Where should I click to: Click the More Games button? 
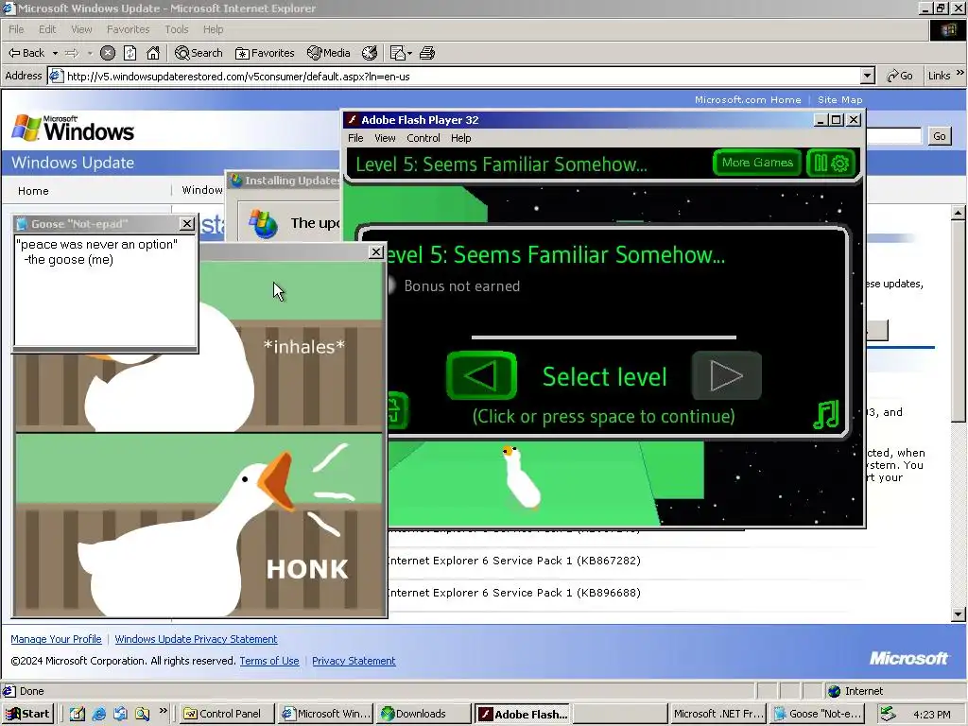757,163
